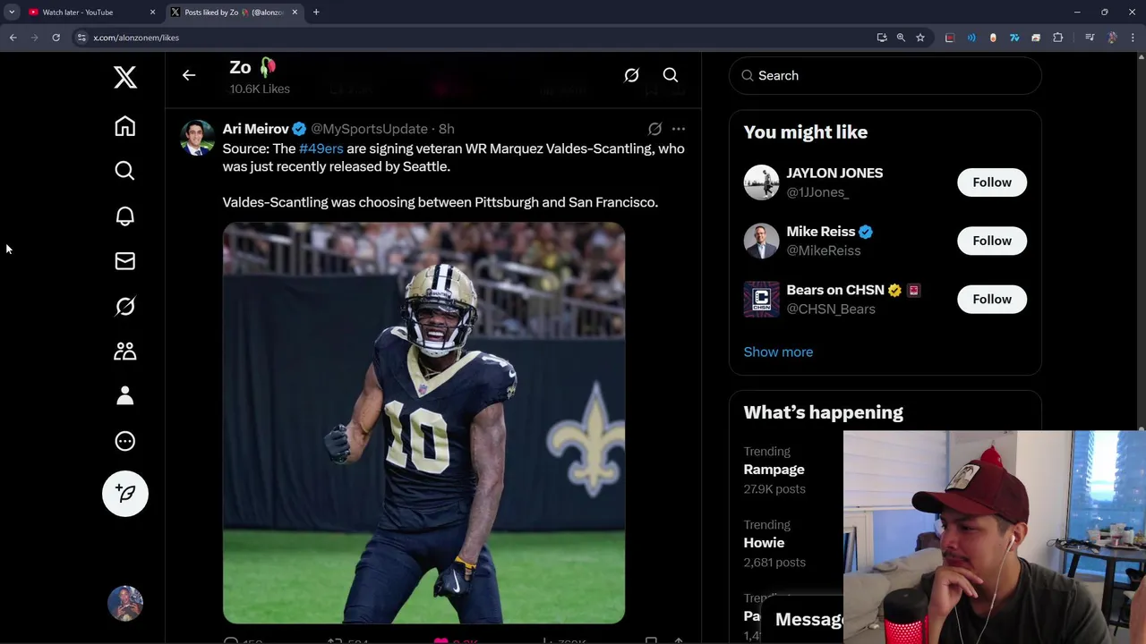This screenshot has width=1146, height=644.
Task: Go to Home in X sidebar
Action: coord(125,126)
